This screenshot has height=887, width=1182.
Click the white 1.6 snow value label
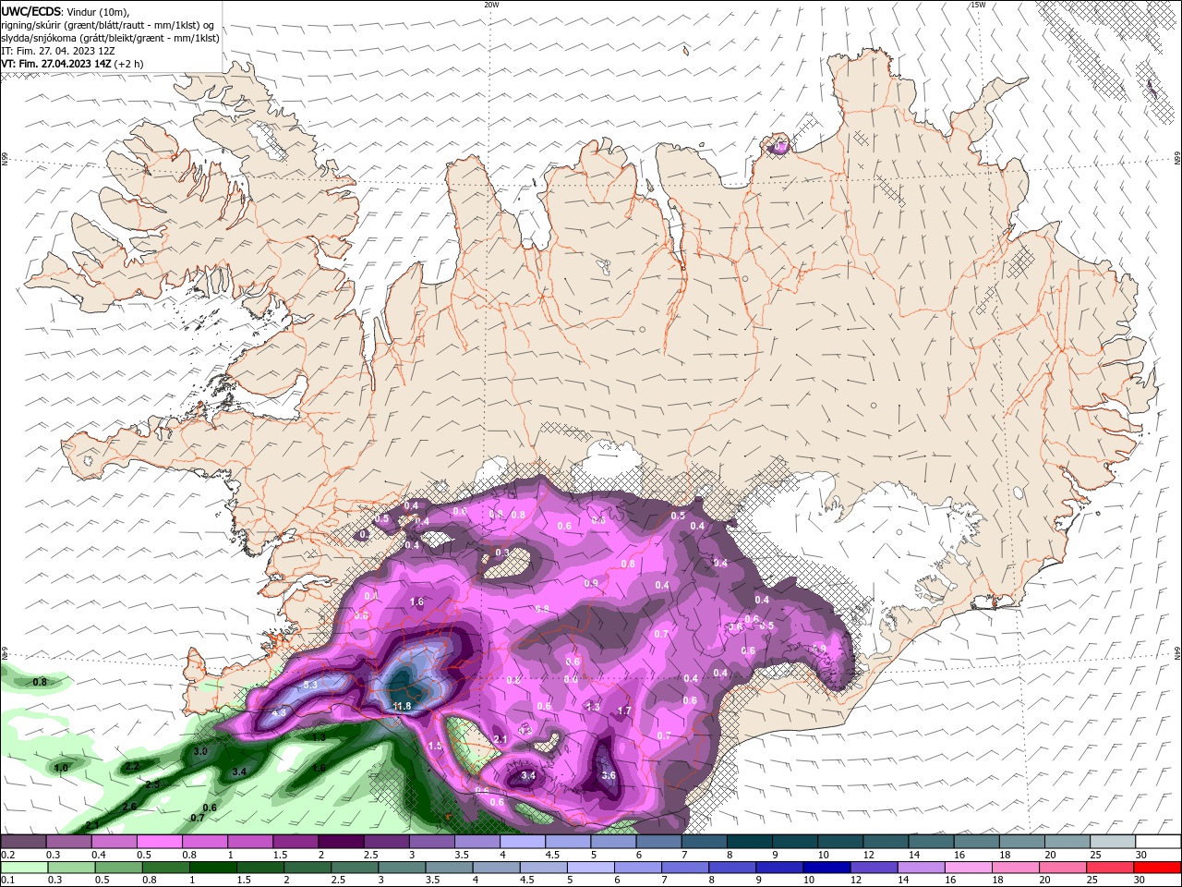416,601
